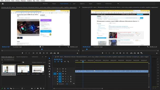Open timeline display settings wrench
This screenshot has height=90, width=160.
(x=68, y=61)
